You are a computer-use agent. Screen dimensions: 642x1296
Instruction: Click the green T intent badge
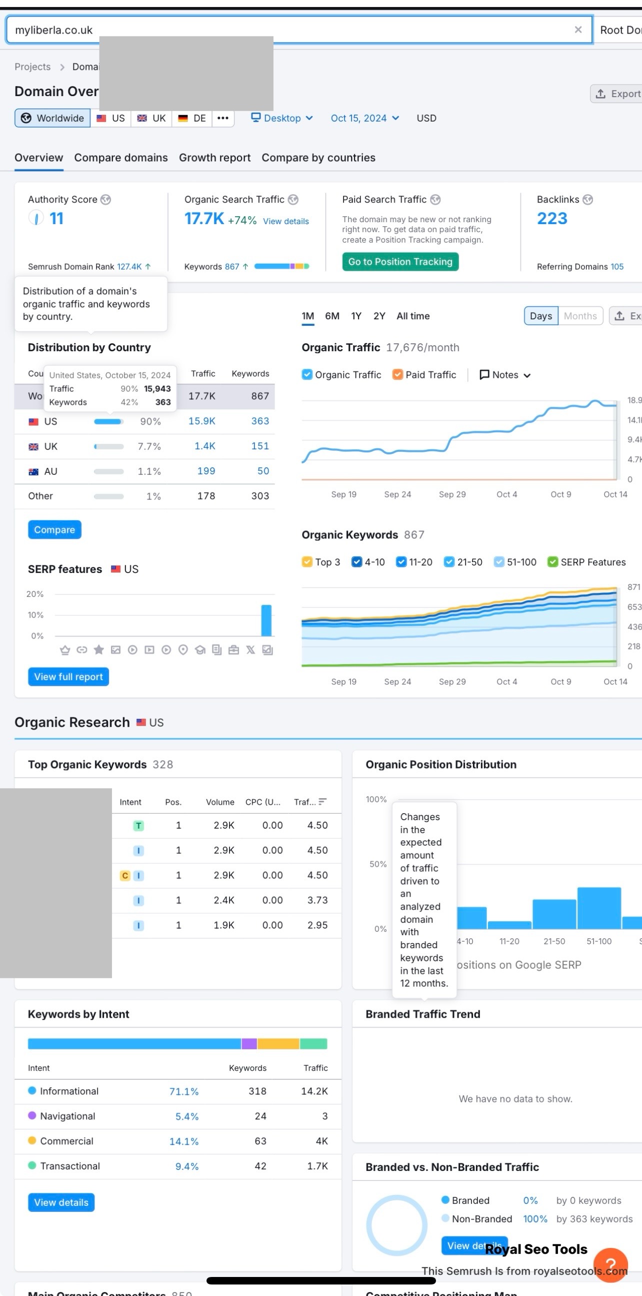tap(138, 825)
